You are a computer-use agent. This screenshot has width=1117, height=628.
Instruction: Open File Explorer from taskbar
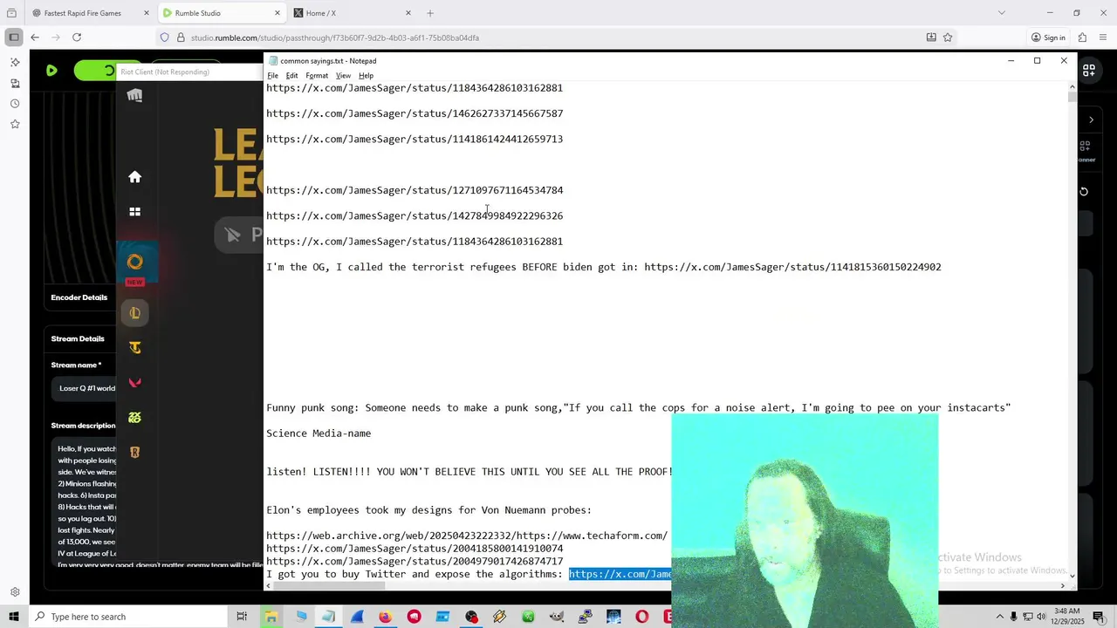click(271, 617)
